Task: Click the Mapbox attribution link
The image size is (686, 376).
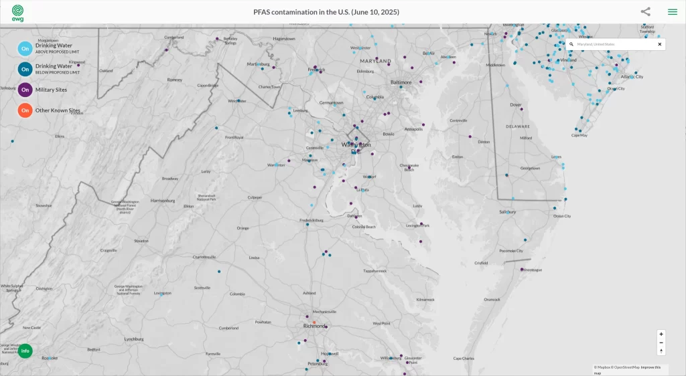Action: (603, 367)
